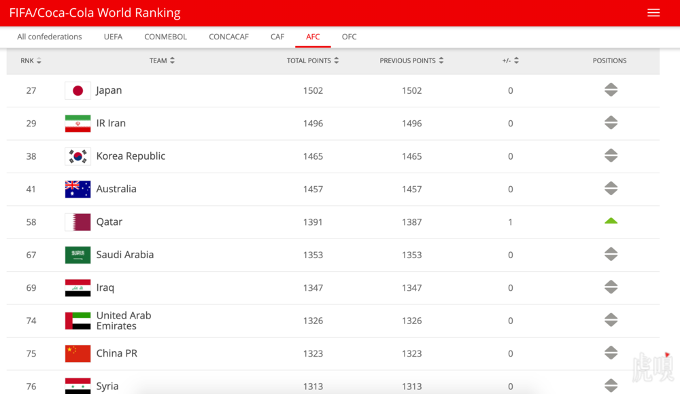Open the hamburger menu icon
The height and width of the screenshot is (394, 680).
pos(653,13)
